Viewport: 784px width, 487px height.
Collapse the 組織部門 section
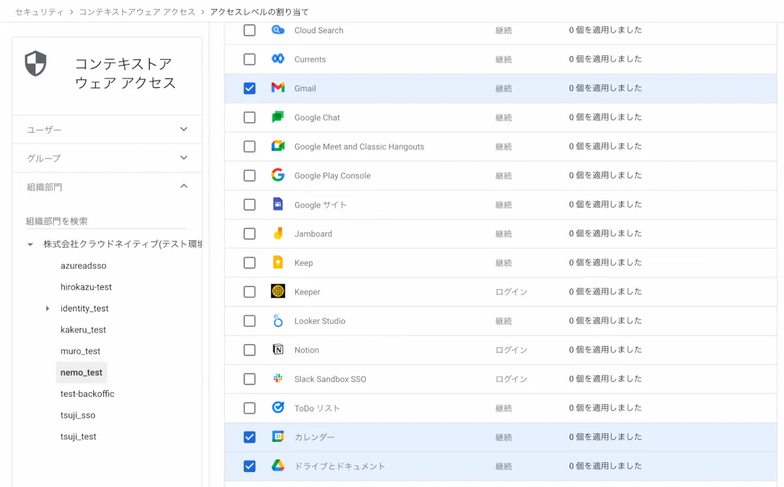[x=184, y=187]
